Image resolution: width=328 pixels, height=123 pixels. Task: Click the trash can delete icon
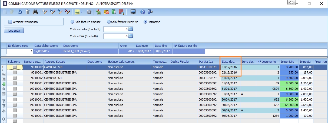[x=28, y=12]
